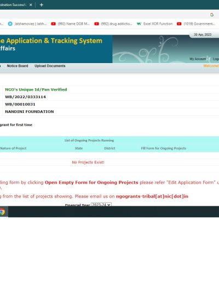Click the Registration Successful tab title

tap(13, 5)
